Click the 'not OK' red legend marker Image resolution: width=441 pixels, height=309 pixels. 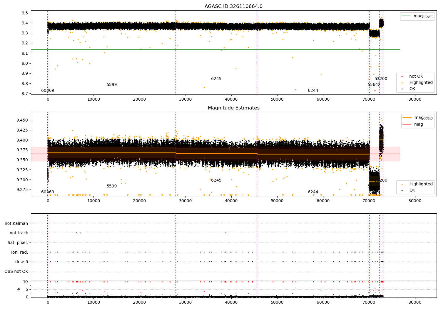click(x=402, y=77)
